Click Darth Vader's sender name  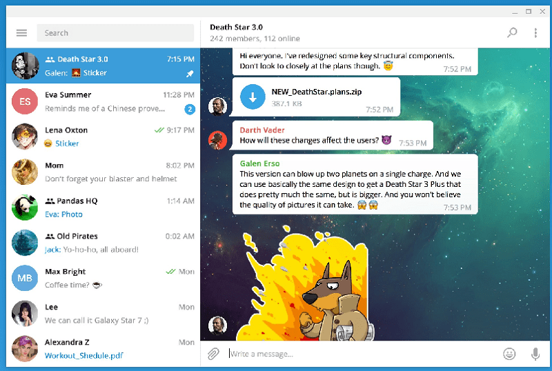coord(262,130)
